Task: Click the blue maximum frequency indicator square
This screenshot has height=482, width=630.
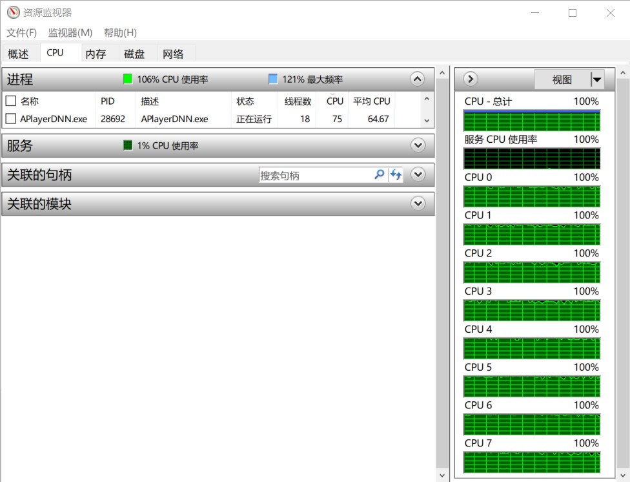Action: click(x=273, y=79)
